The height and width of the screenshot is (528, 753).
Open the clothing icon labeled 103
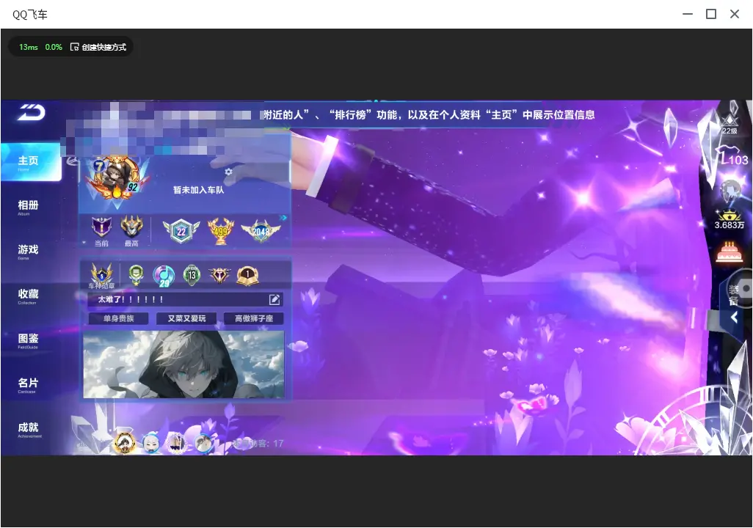click(x=732, y=157)
